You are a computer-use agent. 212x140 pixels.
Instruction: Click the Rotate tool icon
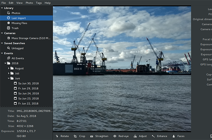tap(57, 136)
